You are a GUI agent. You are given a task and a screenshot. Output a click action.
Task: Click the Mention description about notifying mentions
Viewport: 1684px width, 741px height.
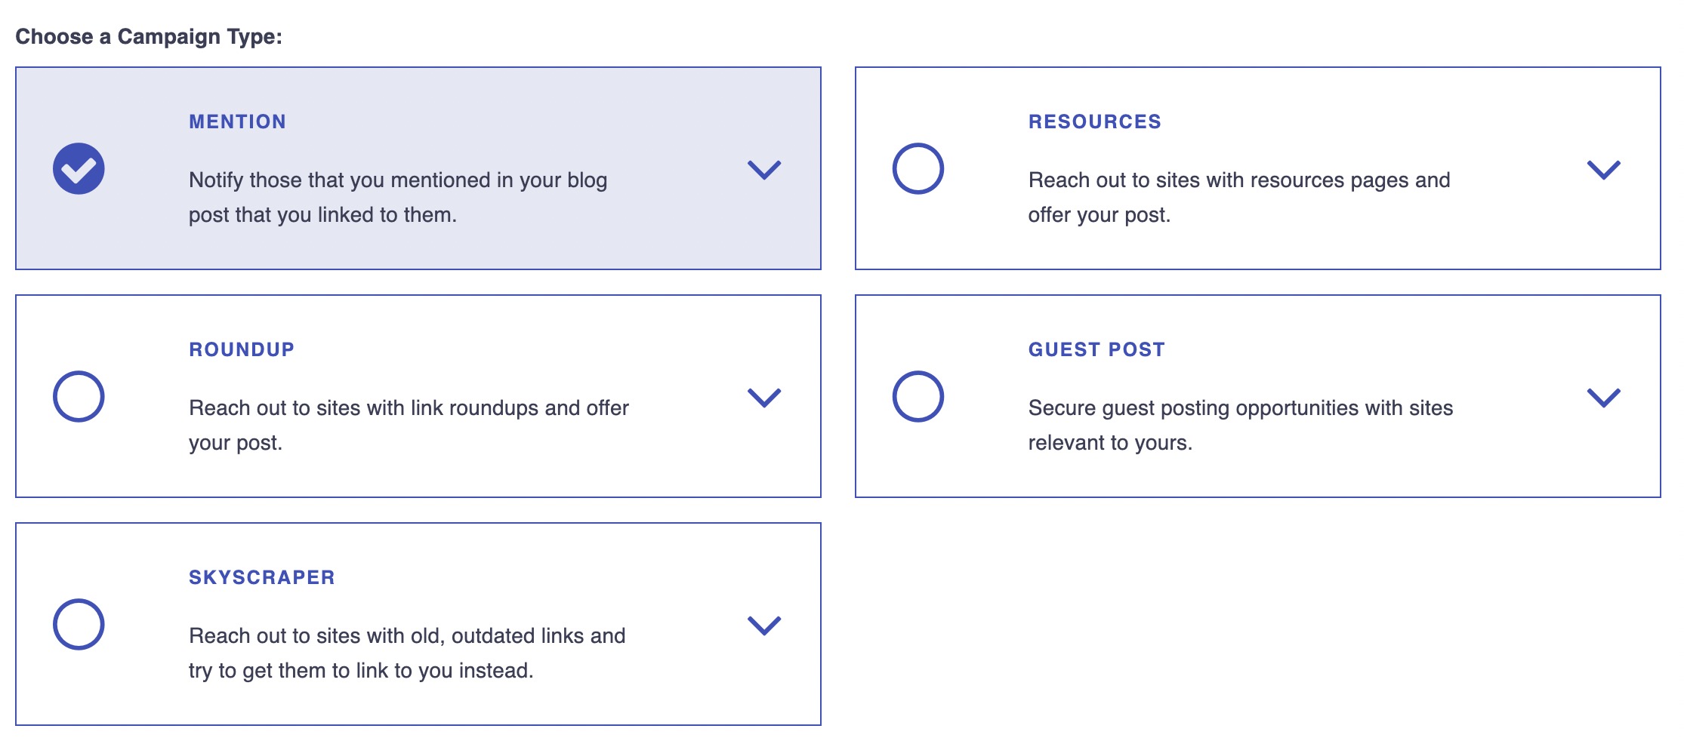(x=398, y=197)
